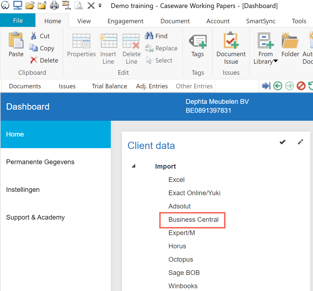This screenshot has width=313, height=291.
Task: Select Exact Online/Yuki import option
Action: (x=194, y=193)
